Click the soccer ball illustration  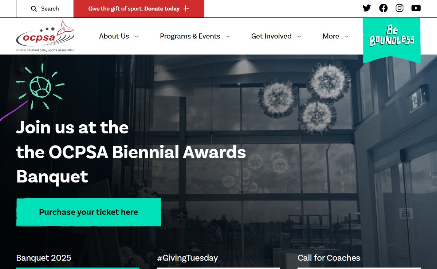pos(40,87)
